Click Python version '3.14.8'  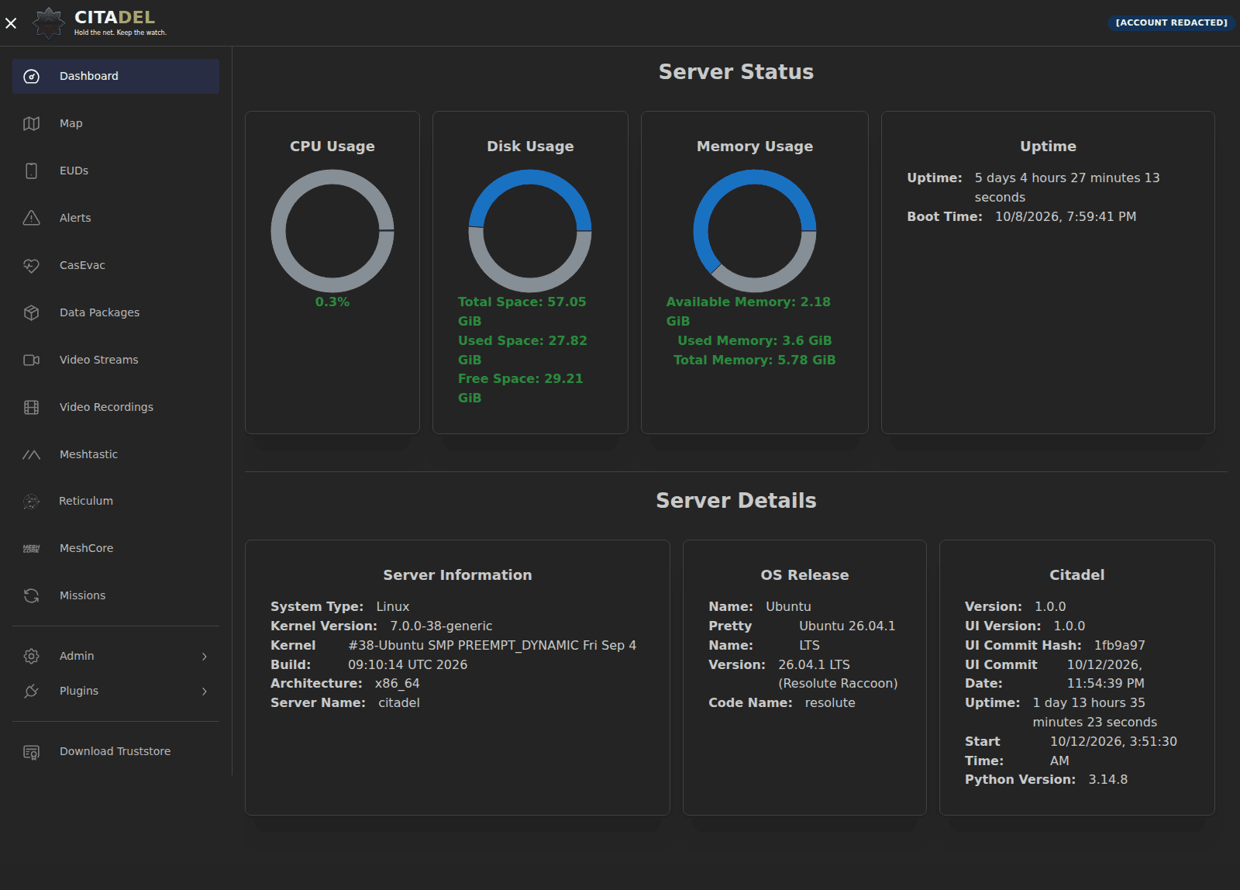[x=1108, y=779]
